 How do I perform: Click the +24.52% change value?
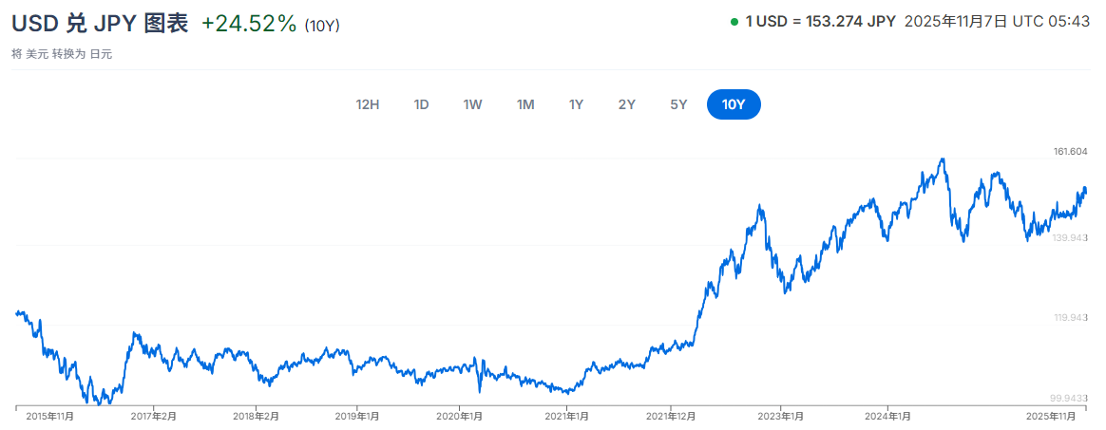pos(249,24)
